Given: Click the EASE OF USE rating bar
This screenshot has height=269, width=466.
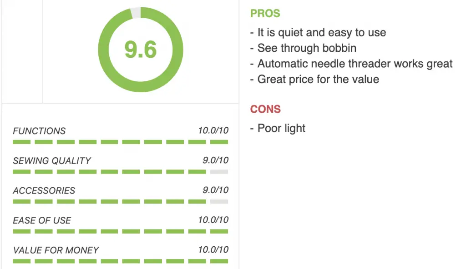Looking at the screenshot, I should [x=120, y=231].
